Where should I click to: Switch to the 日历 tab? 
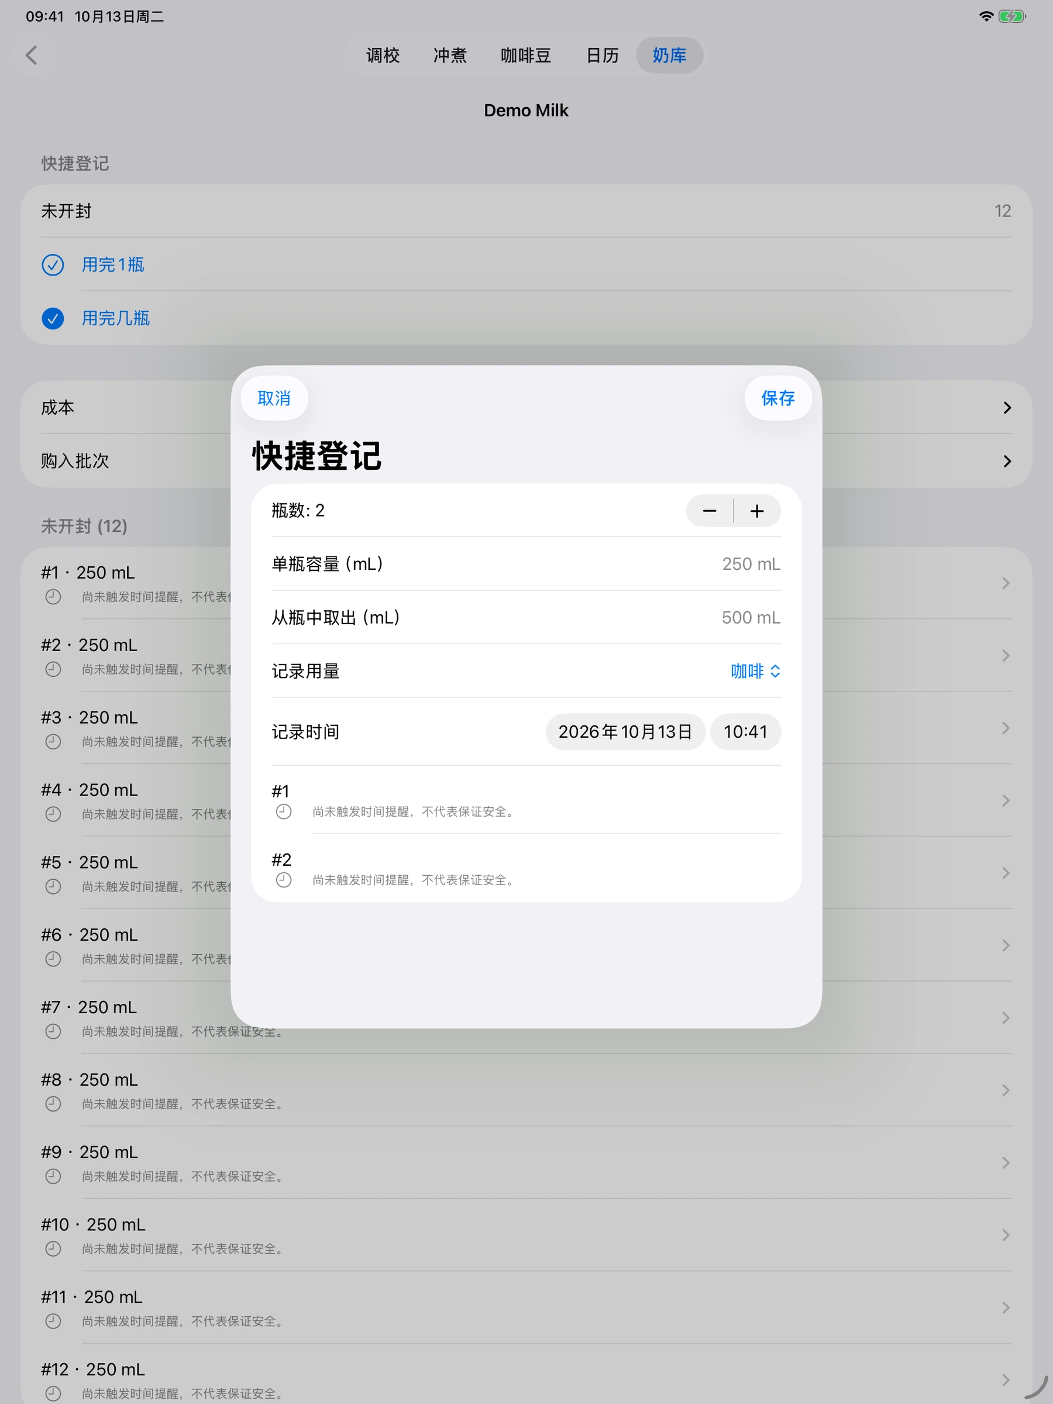coord(603,55)
